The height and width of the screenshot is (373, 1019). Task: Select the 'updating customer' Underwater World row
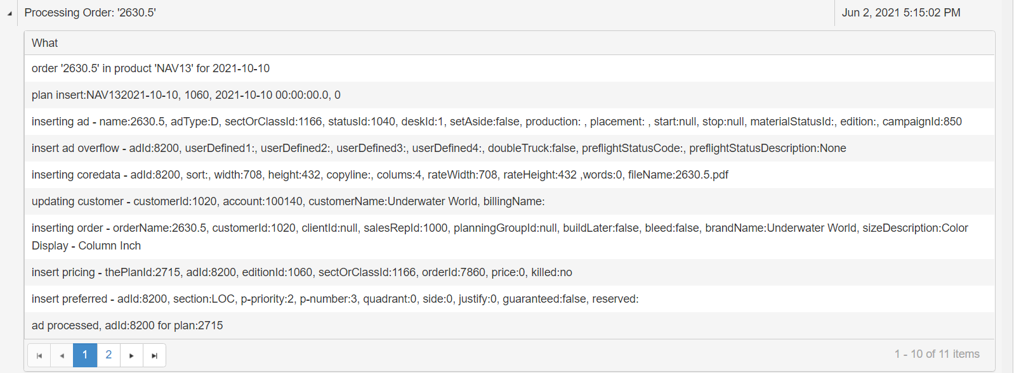pos(288,201)
